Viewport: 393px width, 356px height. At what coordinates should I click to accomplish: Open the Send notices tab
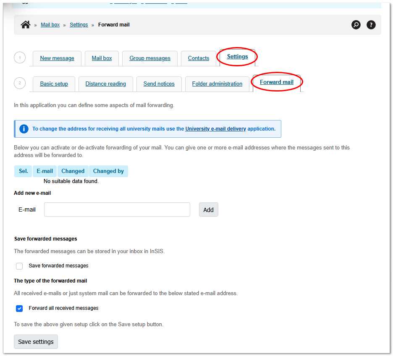(x=159, y=84)
